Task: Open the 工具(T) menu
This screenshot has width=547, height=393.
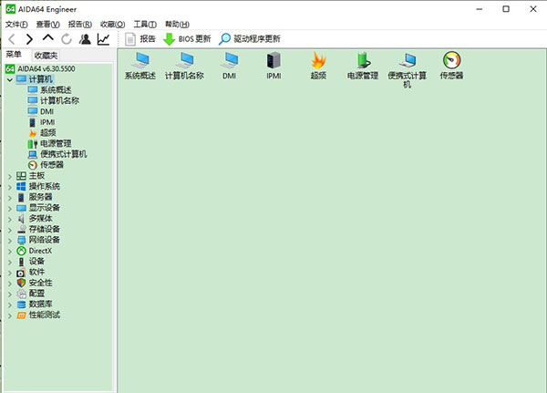Action: point(145,24)
